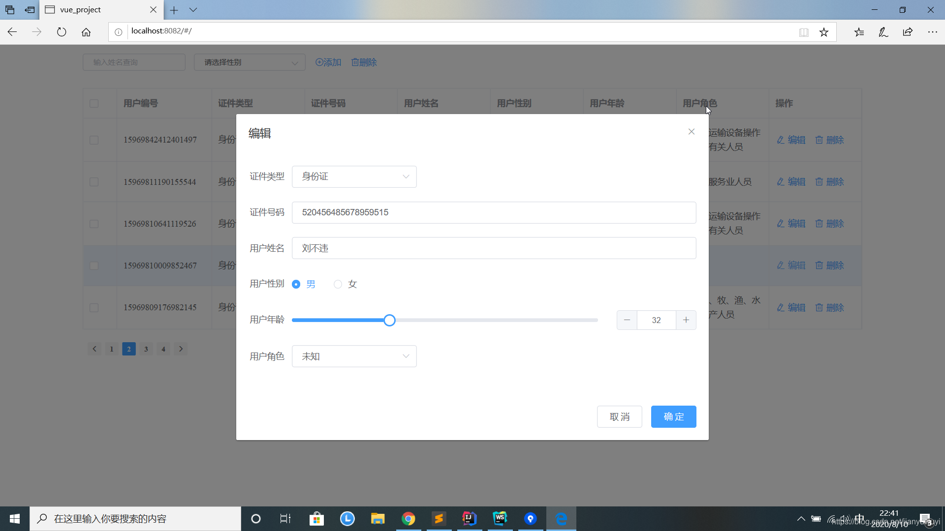Open the favorites hub icon
945x531 pixels.
tap(859, 32)
